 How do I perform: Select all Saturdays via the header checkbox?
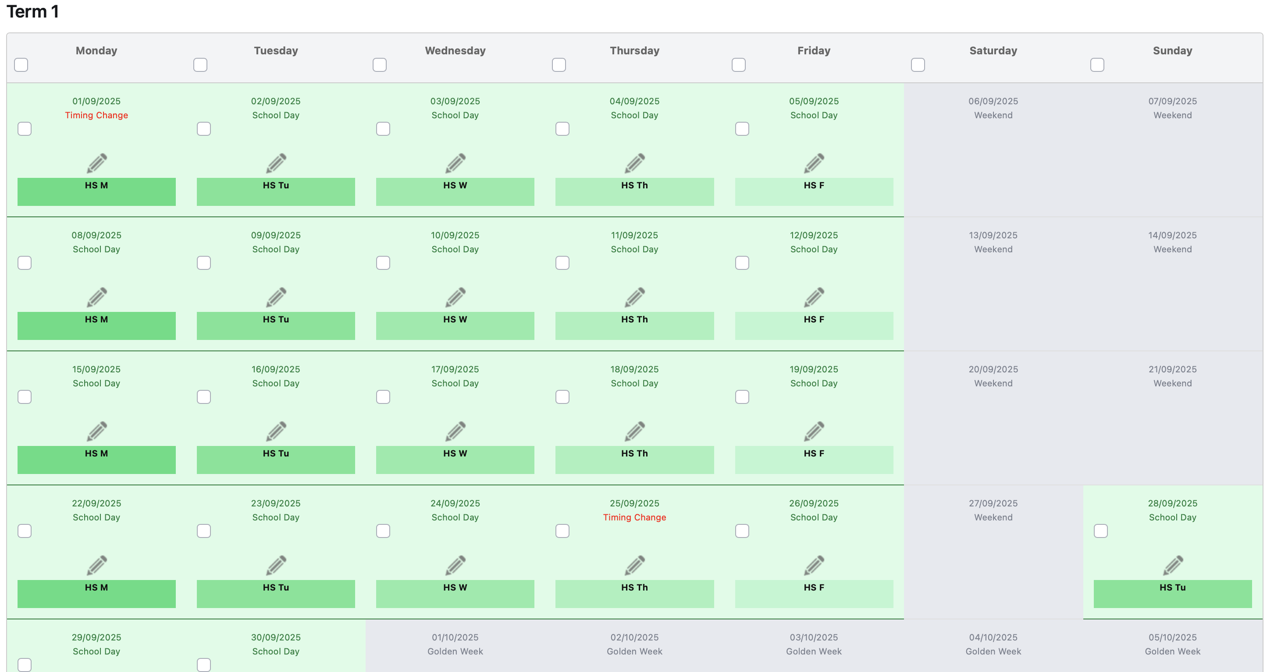tap(918, 65)
